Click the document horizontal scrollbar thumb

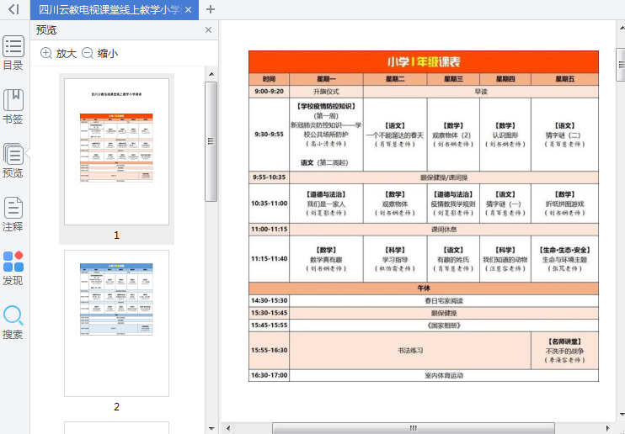413,428
